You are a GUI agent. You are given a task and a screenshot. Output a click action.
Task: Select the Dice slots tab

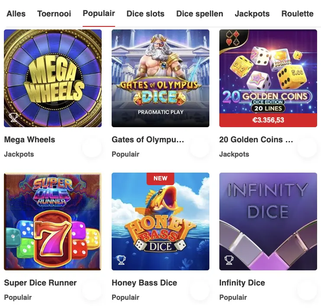[x=145, y=14]
